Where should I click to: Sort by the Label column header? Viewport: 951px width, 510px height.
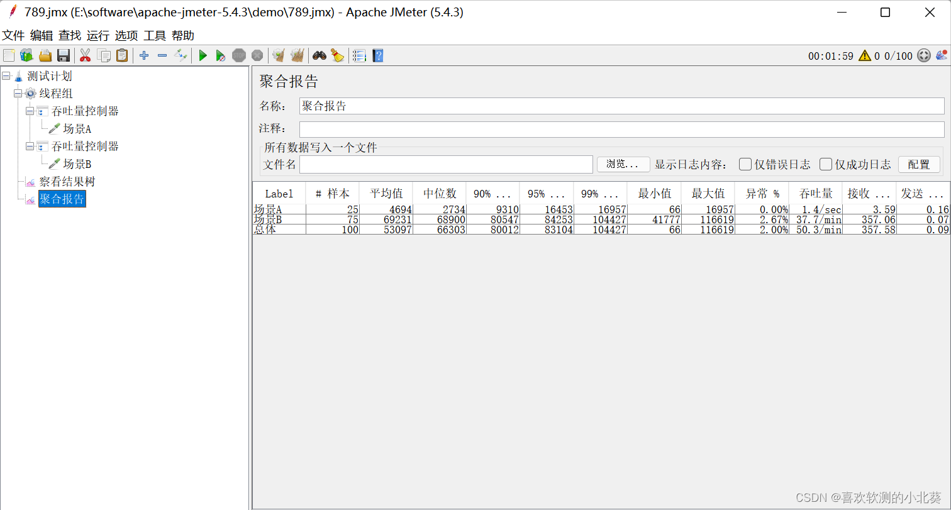tap(279, 194)
